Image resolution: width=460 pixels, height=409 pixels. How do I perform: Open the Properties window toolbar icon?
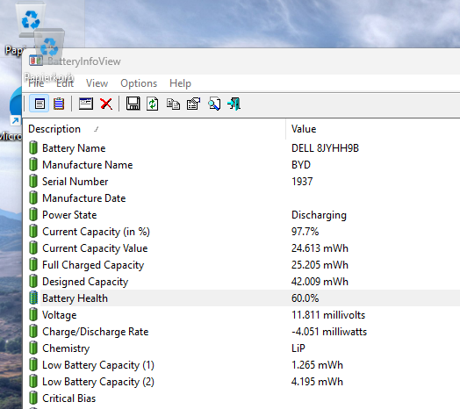86,104
